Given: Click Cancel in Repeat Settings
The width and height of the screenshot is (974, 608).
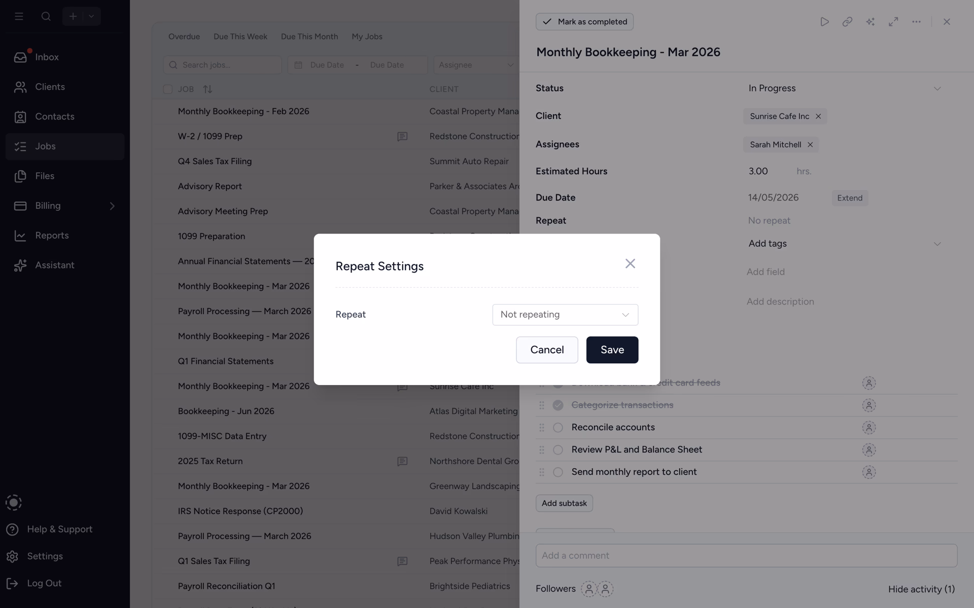Looking at the screenshot, I should coord(547,350).
